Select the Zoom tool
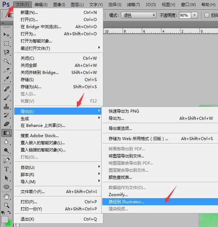This screenshot has width=218, height=227. point(6,206)
